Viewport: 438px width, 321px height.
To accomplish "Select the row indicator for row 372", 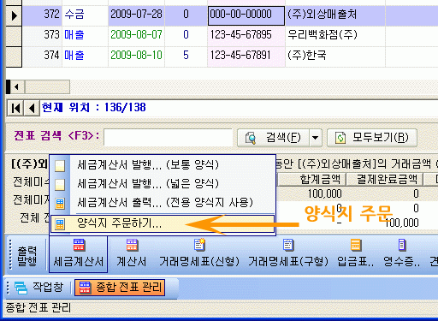I will (x=14, y=15).
